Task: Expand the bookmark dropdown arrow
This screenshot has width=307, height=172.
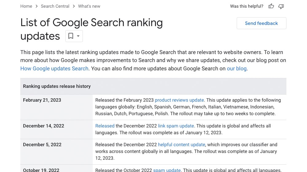Action: [78, 36]
